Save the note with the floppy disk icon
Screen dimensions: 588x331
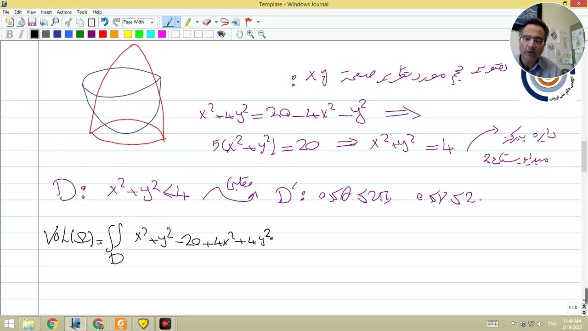coord(32,22)
